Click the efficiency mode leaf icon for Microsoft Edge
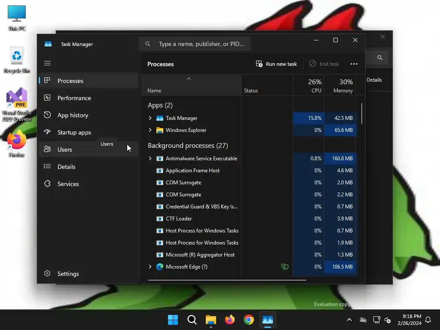This screenshot has height=330, width=440. coord(284,266)
